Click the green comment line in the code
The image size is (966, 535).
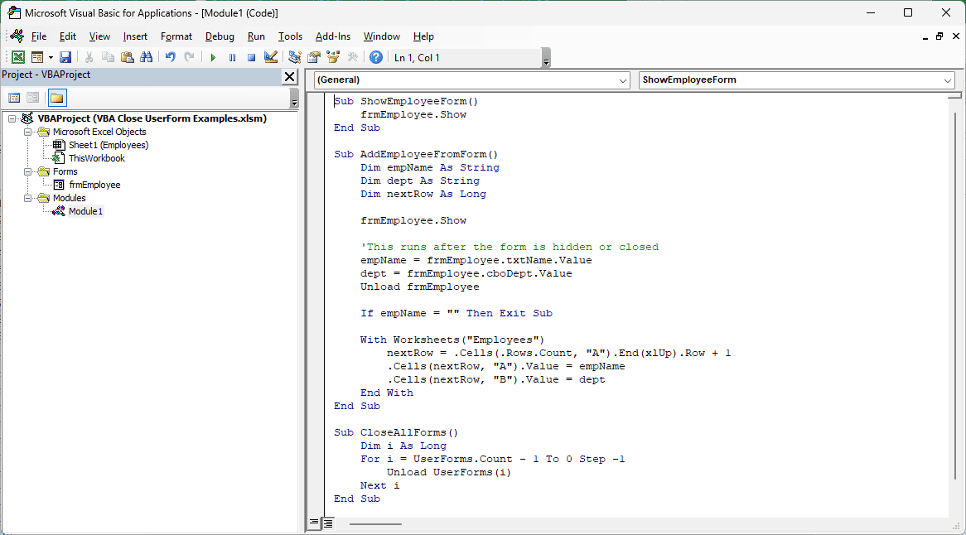[510, 247]
